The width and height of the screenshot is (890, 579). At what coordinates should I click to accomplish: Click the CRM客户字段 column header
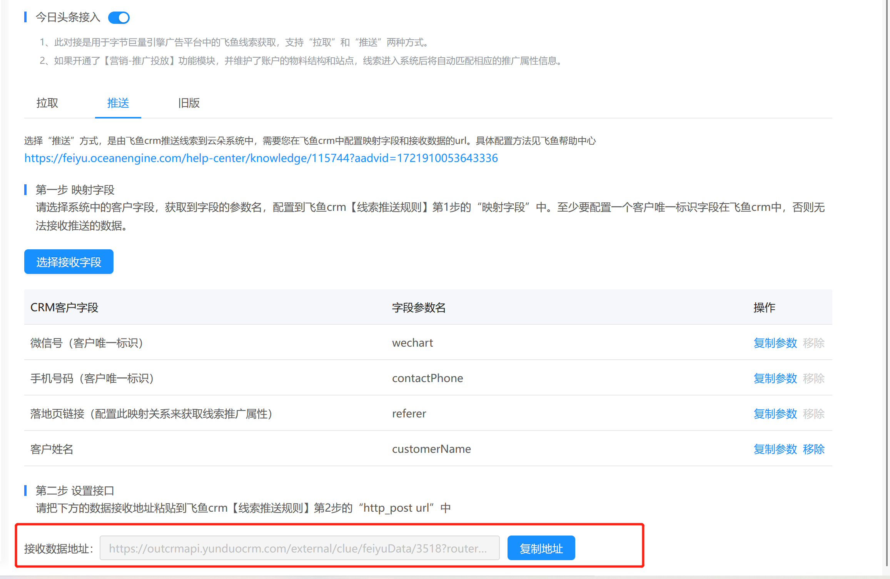click(64, 307)
